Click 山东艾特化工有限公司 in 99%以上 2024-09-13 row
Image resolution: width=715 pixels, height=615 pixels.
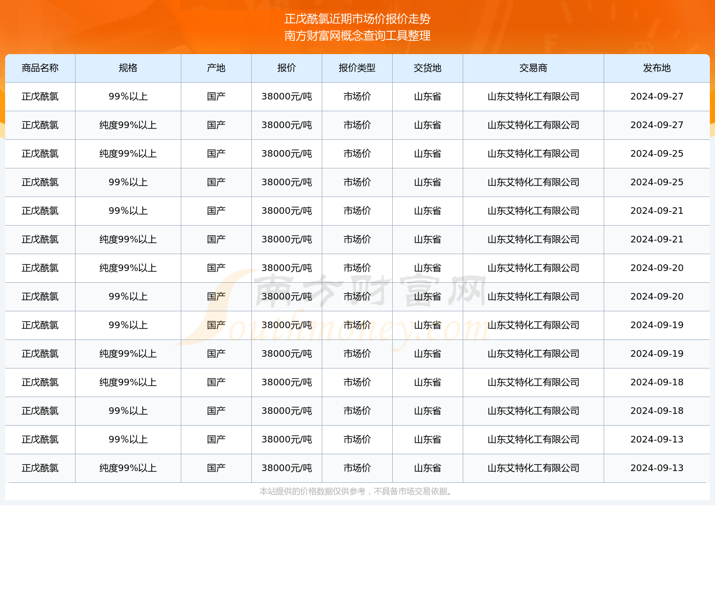tap(534, 439)
